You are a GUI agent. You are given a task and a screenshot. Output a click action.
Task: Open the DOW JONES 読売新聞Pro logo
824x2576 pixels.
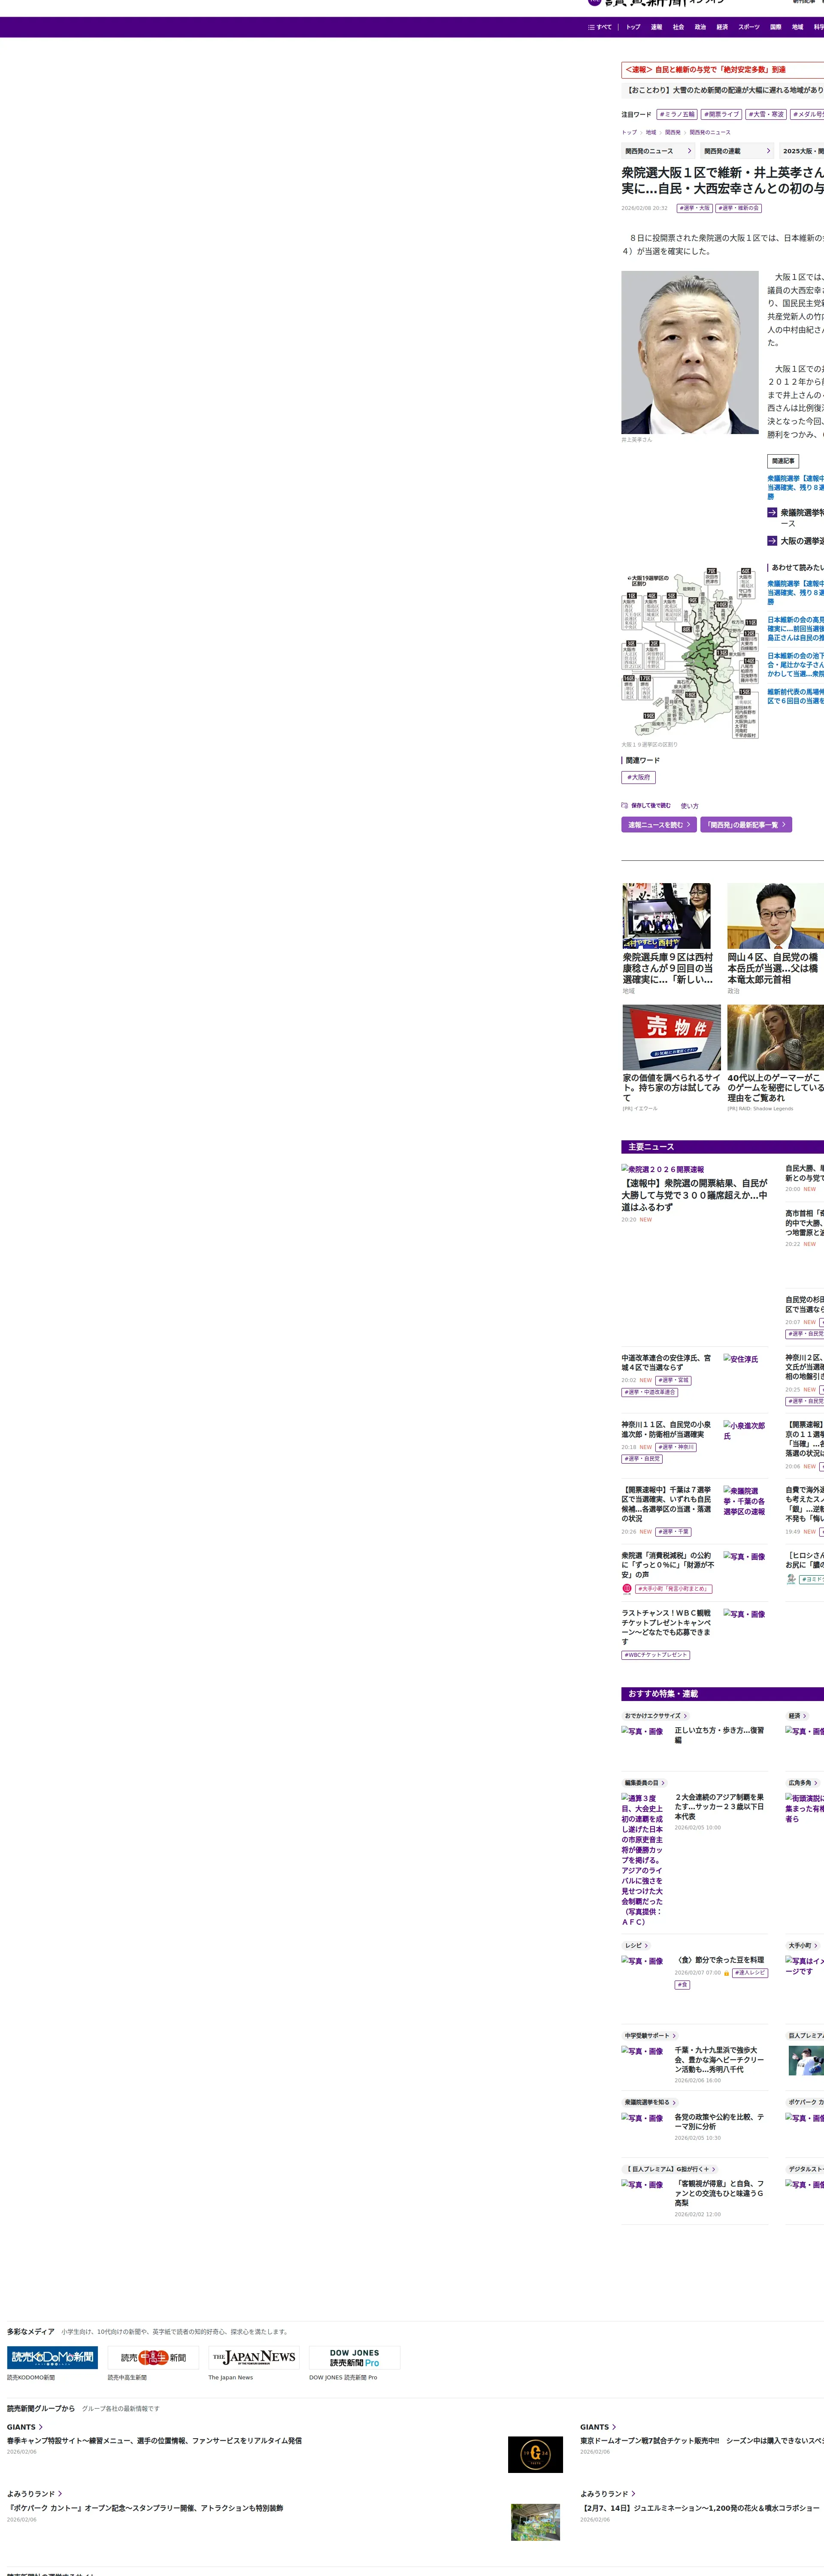[x=354, y=2357]
